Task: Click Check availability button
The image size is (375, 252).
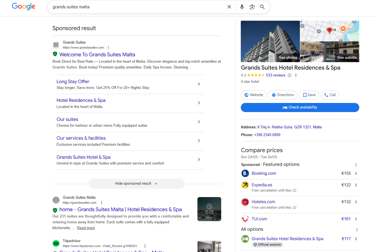Action: [300, 107]
